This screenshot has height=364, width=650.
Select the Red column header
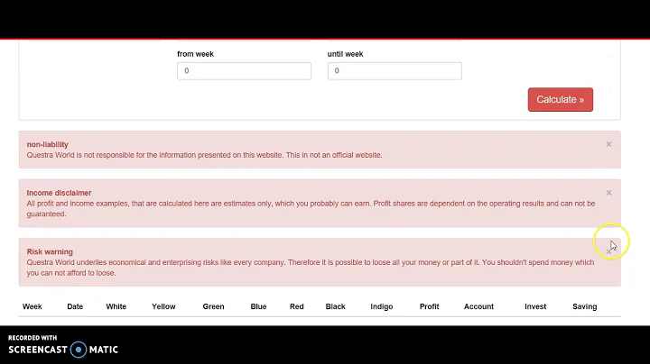tap(297, 306)
